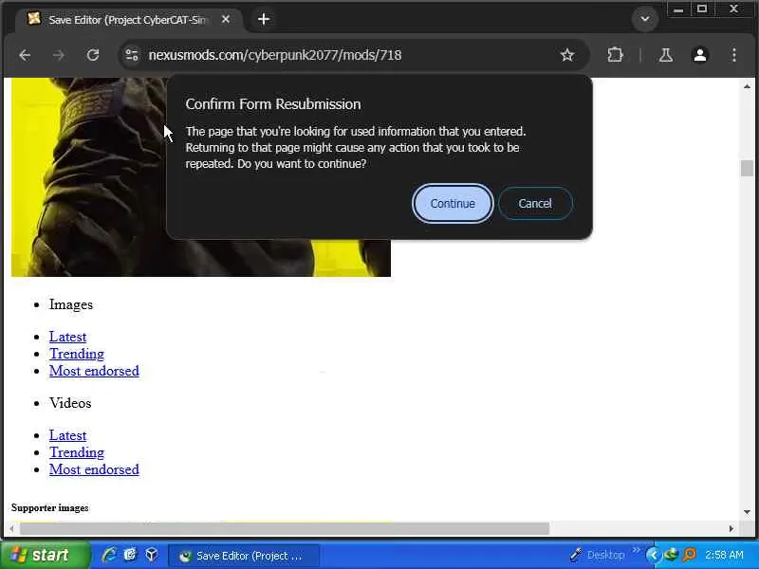Open Most endorsed link under Images

(94, 371)
